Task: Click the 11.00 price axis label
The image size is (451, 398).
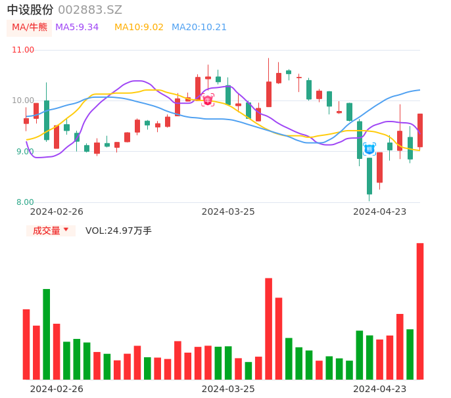Action: 23,50
